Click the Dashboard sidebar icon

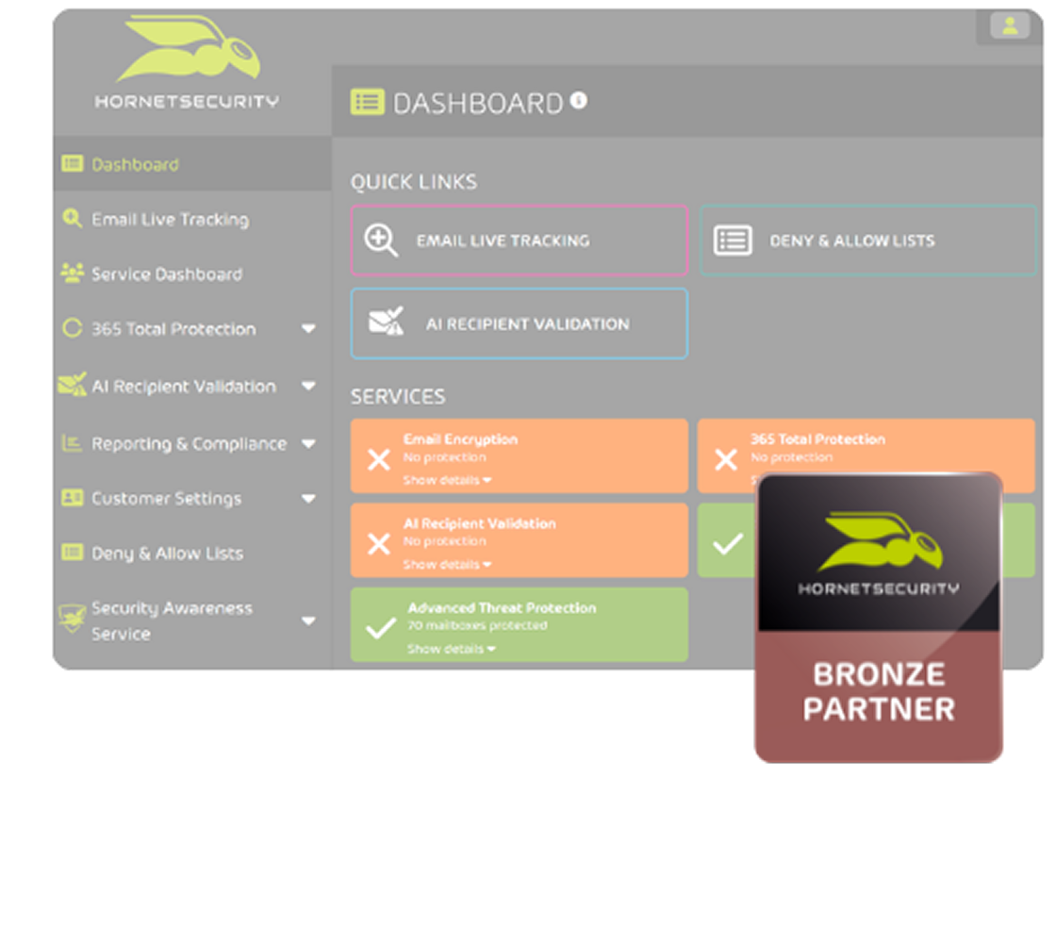pos(72,164)
